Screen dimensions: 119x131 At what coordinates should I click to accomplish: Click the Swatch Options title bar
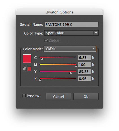coord(60,12)
